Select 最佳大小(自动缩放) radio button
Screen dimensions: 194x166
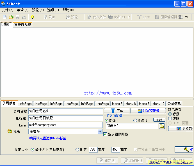coord(32,150)
